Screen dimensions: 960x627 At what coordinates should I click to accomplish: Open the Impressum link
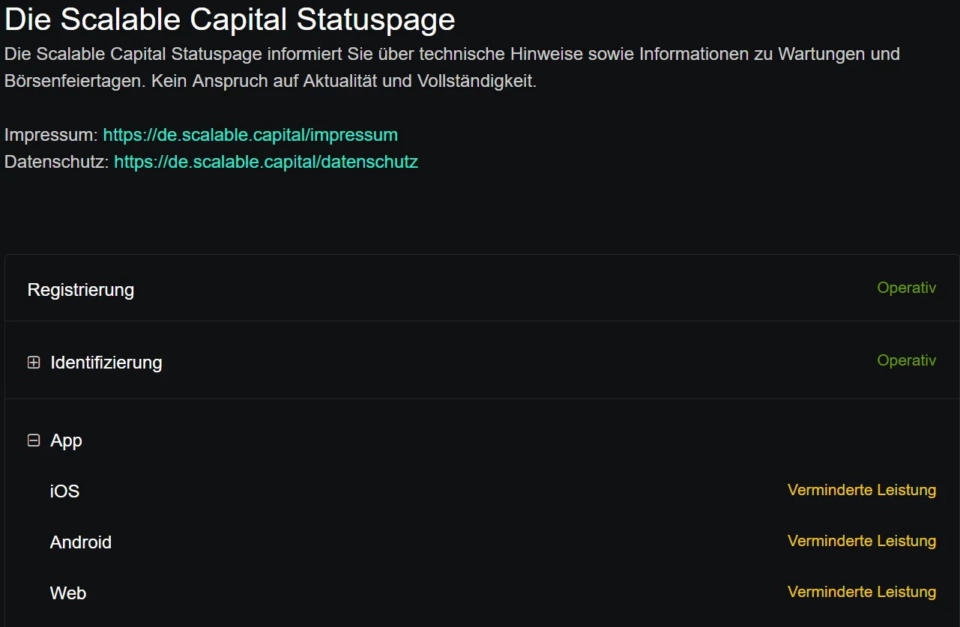click(250, 135)
